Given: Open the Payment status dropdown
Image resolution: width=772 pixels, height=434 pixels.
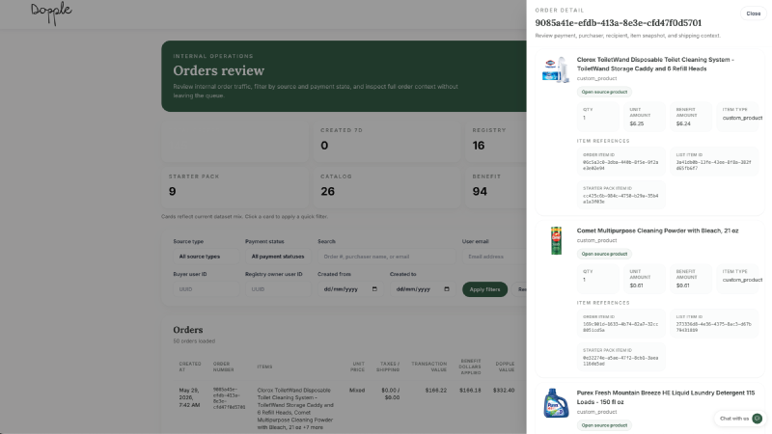Looking at the screenshot, I should pyautogui.click(x=278, y=257).
